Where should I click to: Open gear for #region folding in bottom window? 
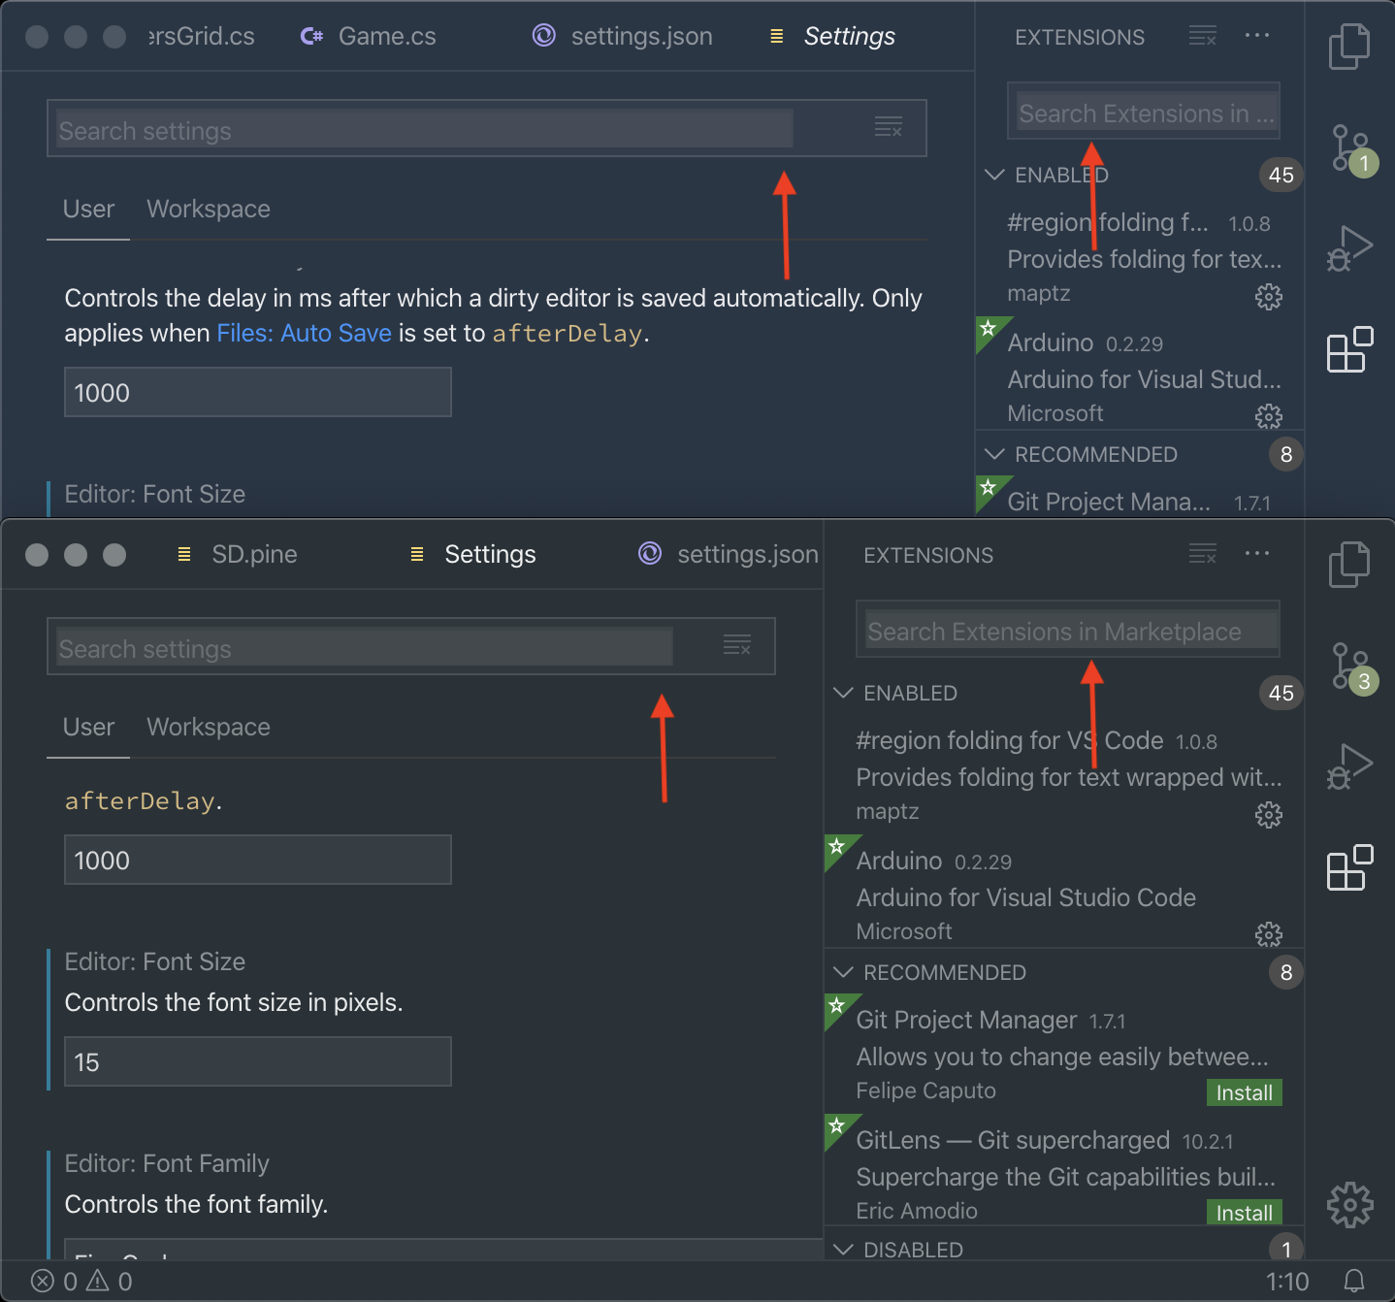1268,815
